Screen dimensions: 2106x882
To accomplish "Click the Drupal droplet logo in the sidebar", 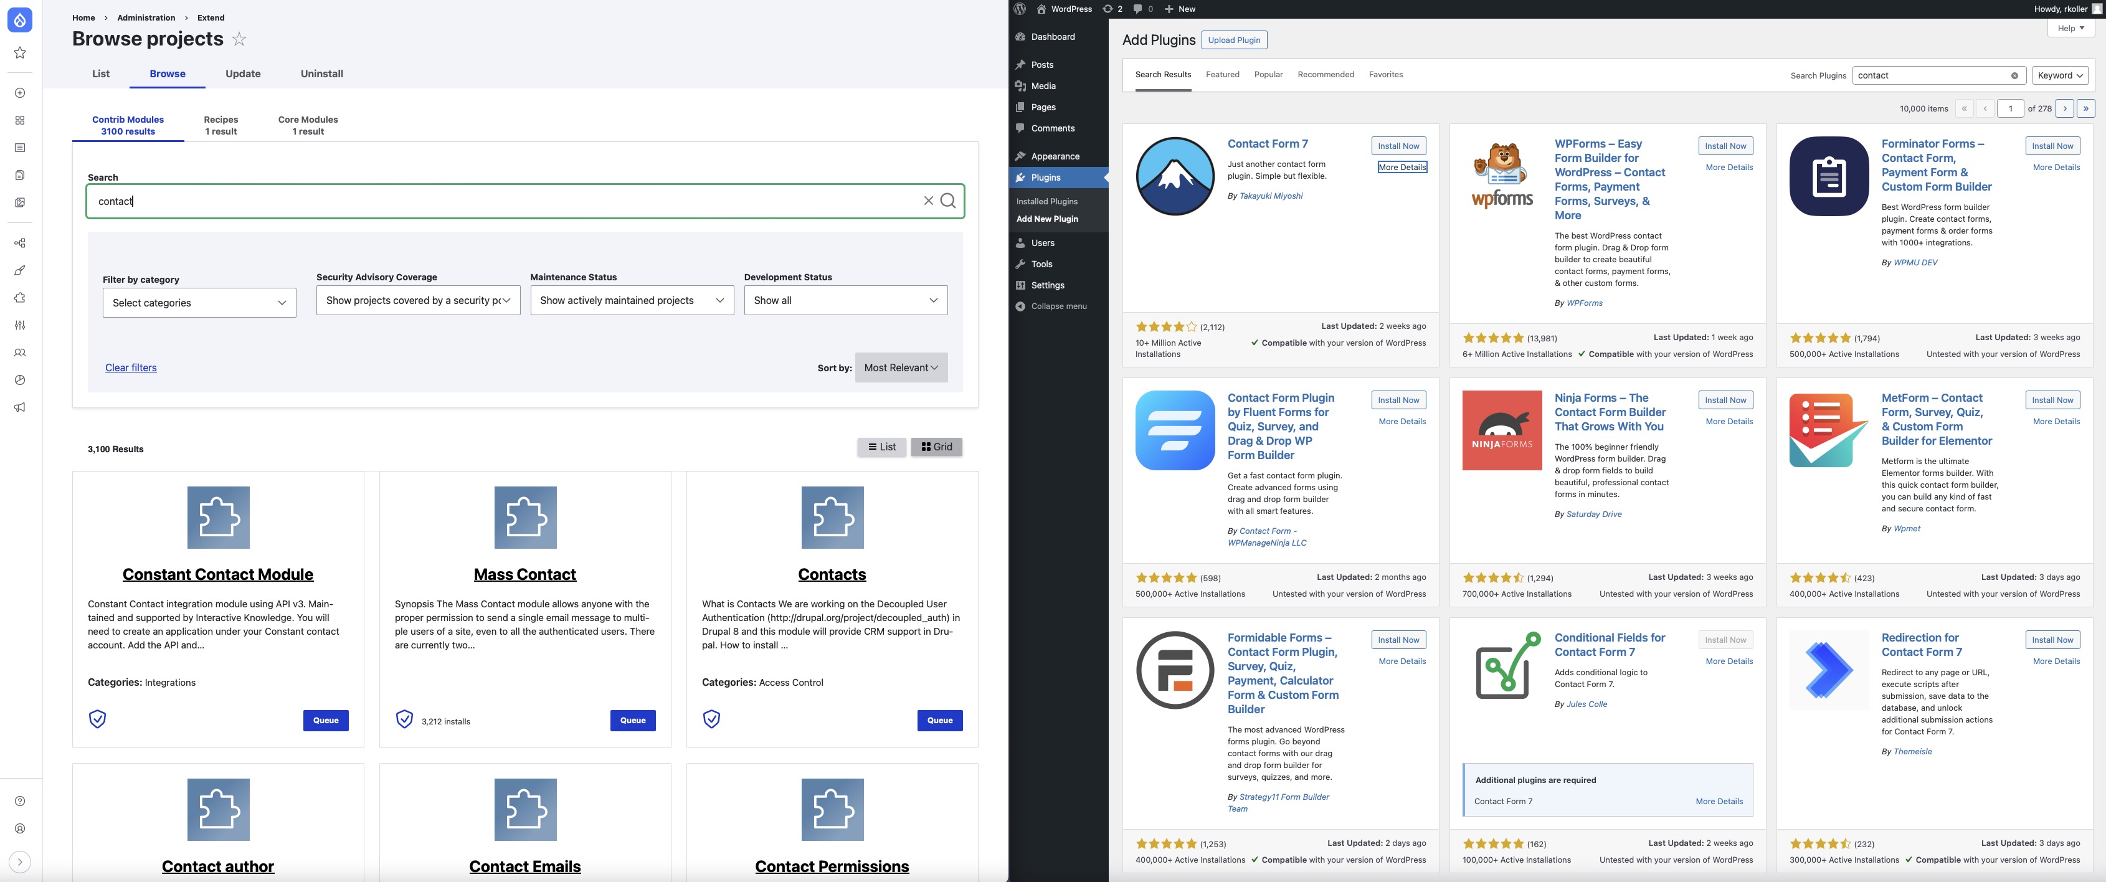I will click(20, 21).
